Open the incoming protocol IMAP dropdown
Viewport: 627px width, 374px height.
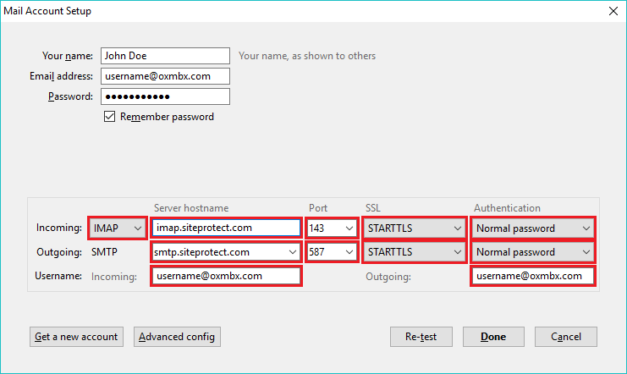pos(116,228)
